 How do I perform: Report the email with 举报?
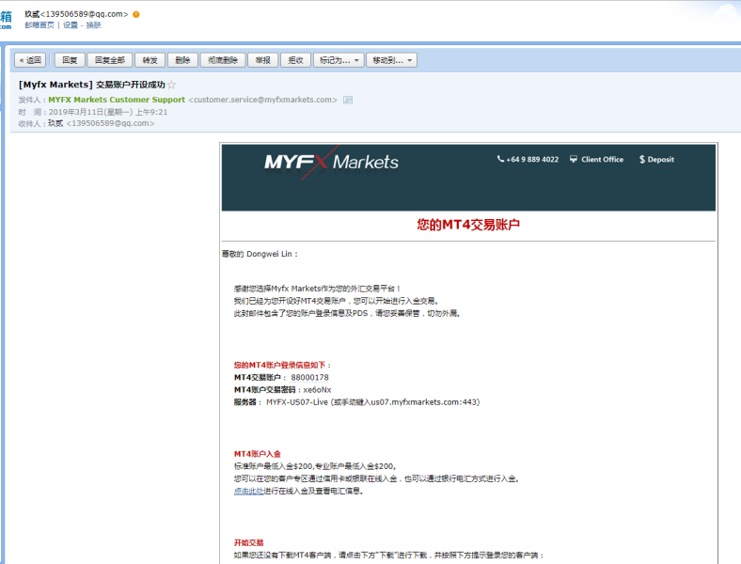(262, 60)
